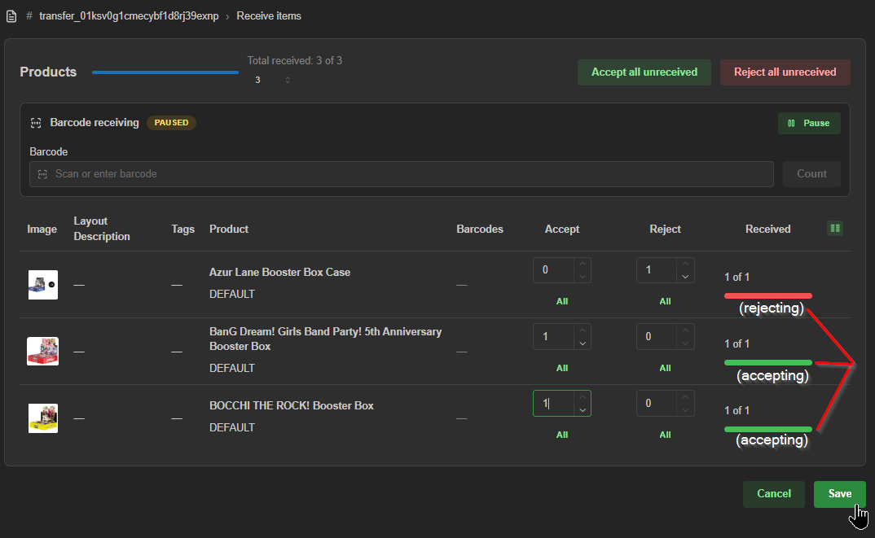Open the column layout icon next to Received
Viewport: 875px width, 538px height.
tap(835, 229)
